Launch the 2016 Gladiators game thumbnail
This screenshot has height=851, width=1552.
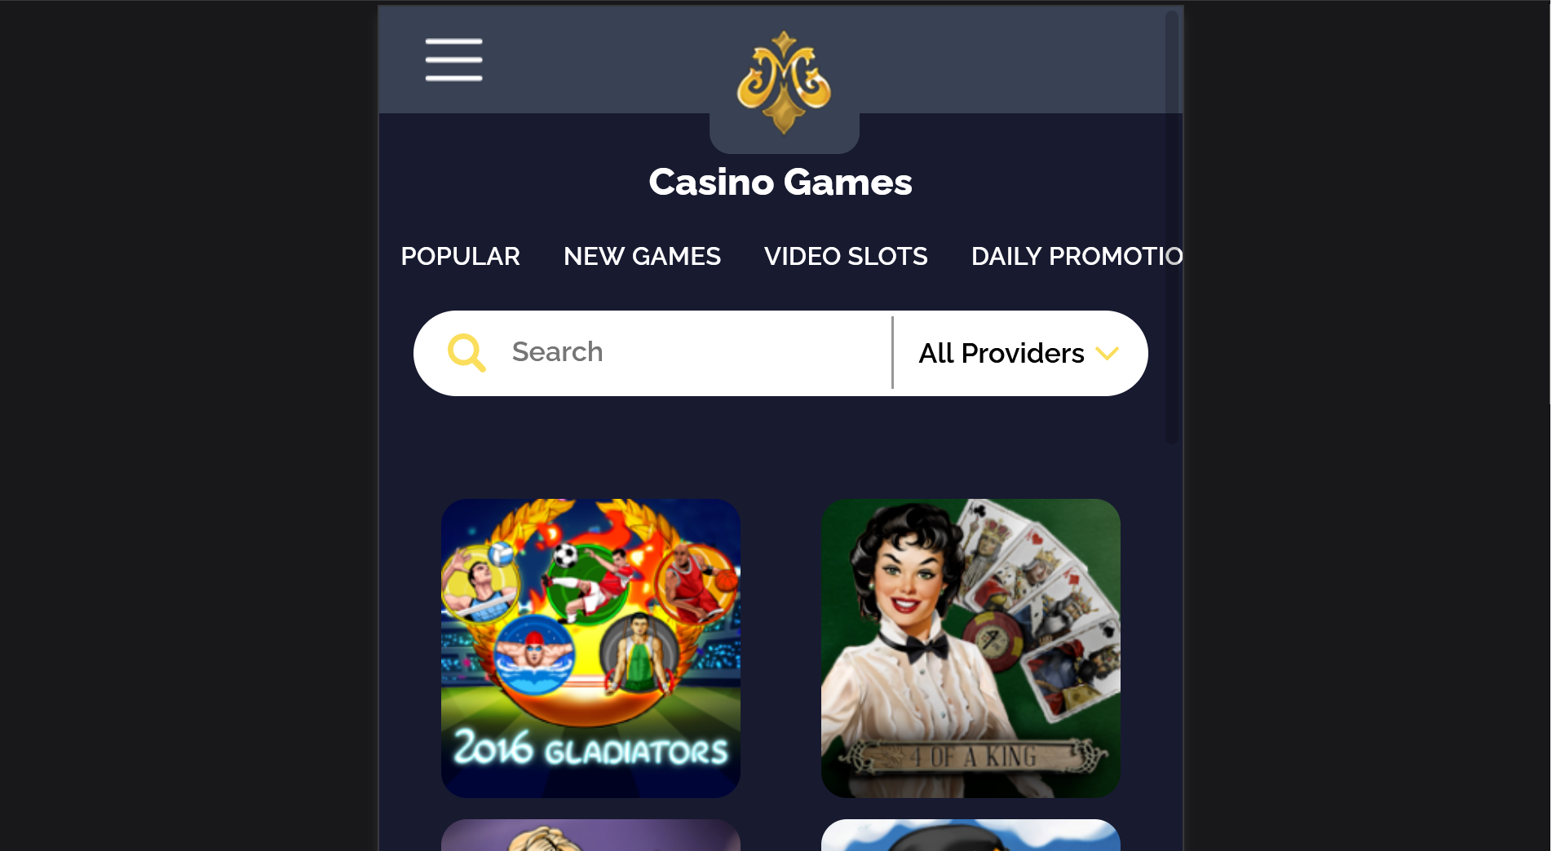590,648
